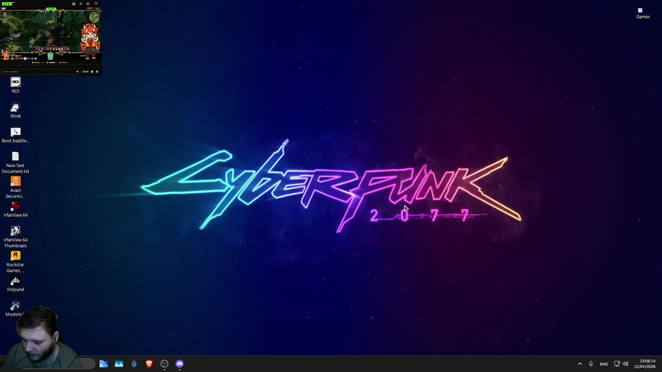Open network status tray icon
Screen dimensions: 662x372
coord(617,364)
